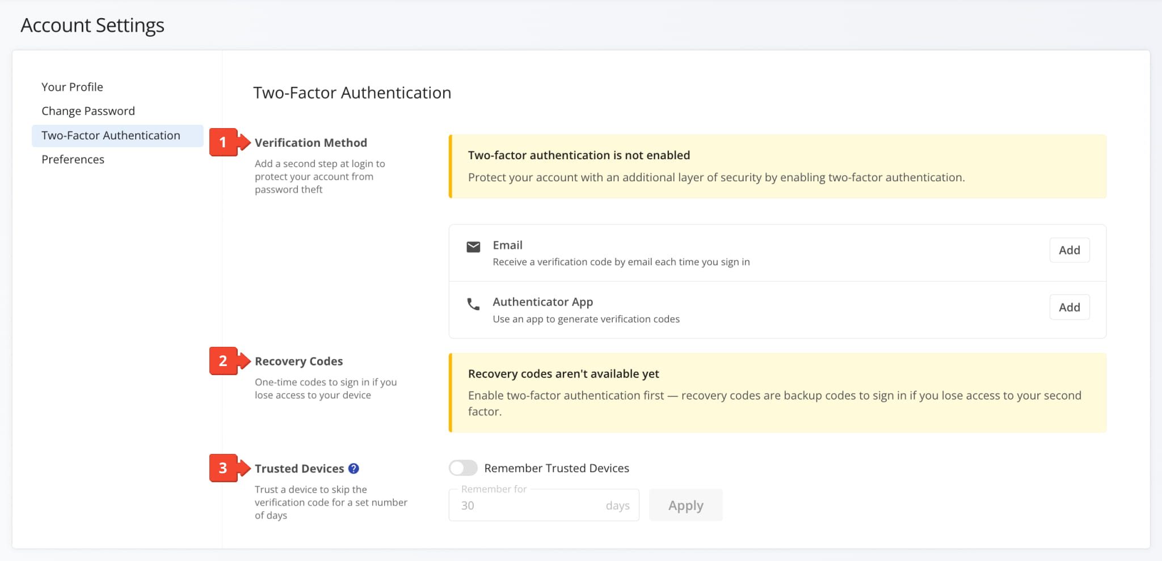Open the Trusted Devices help question-mark icon

pos(353,469)
